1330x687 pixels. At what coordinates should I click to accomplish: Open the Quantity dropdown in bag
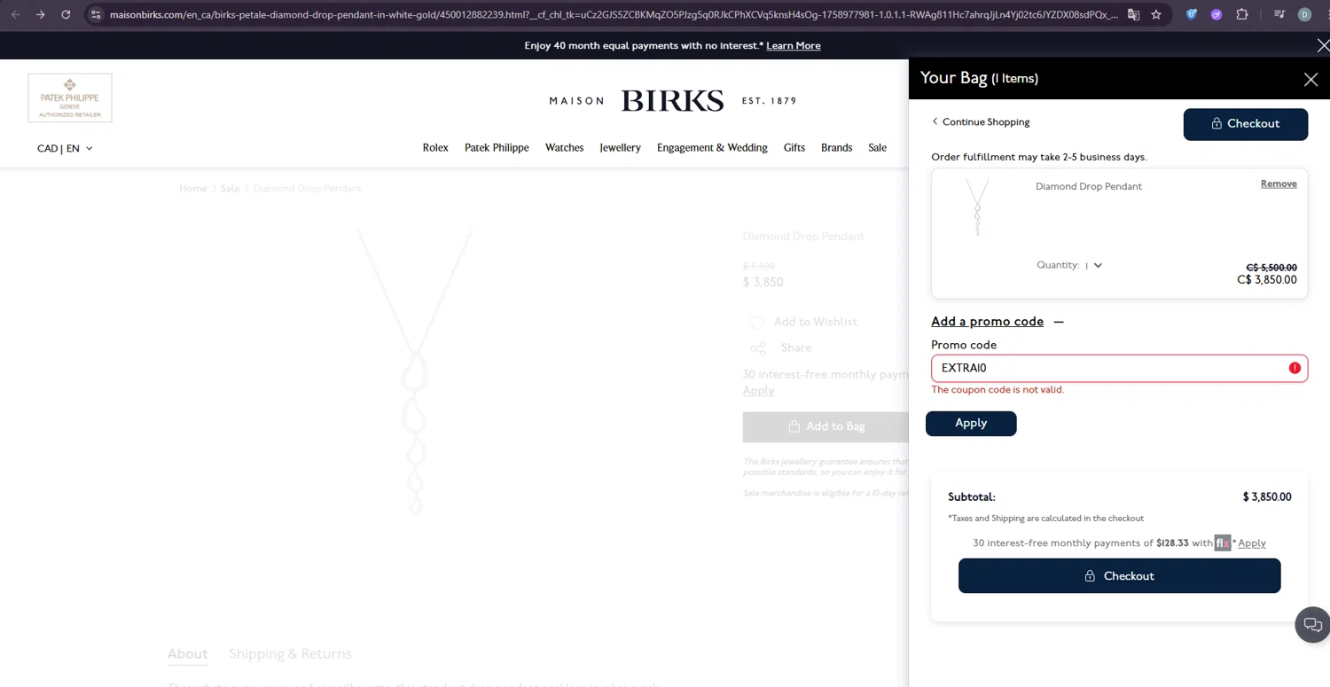coord(1093,265)
